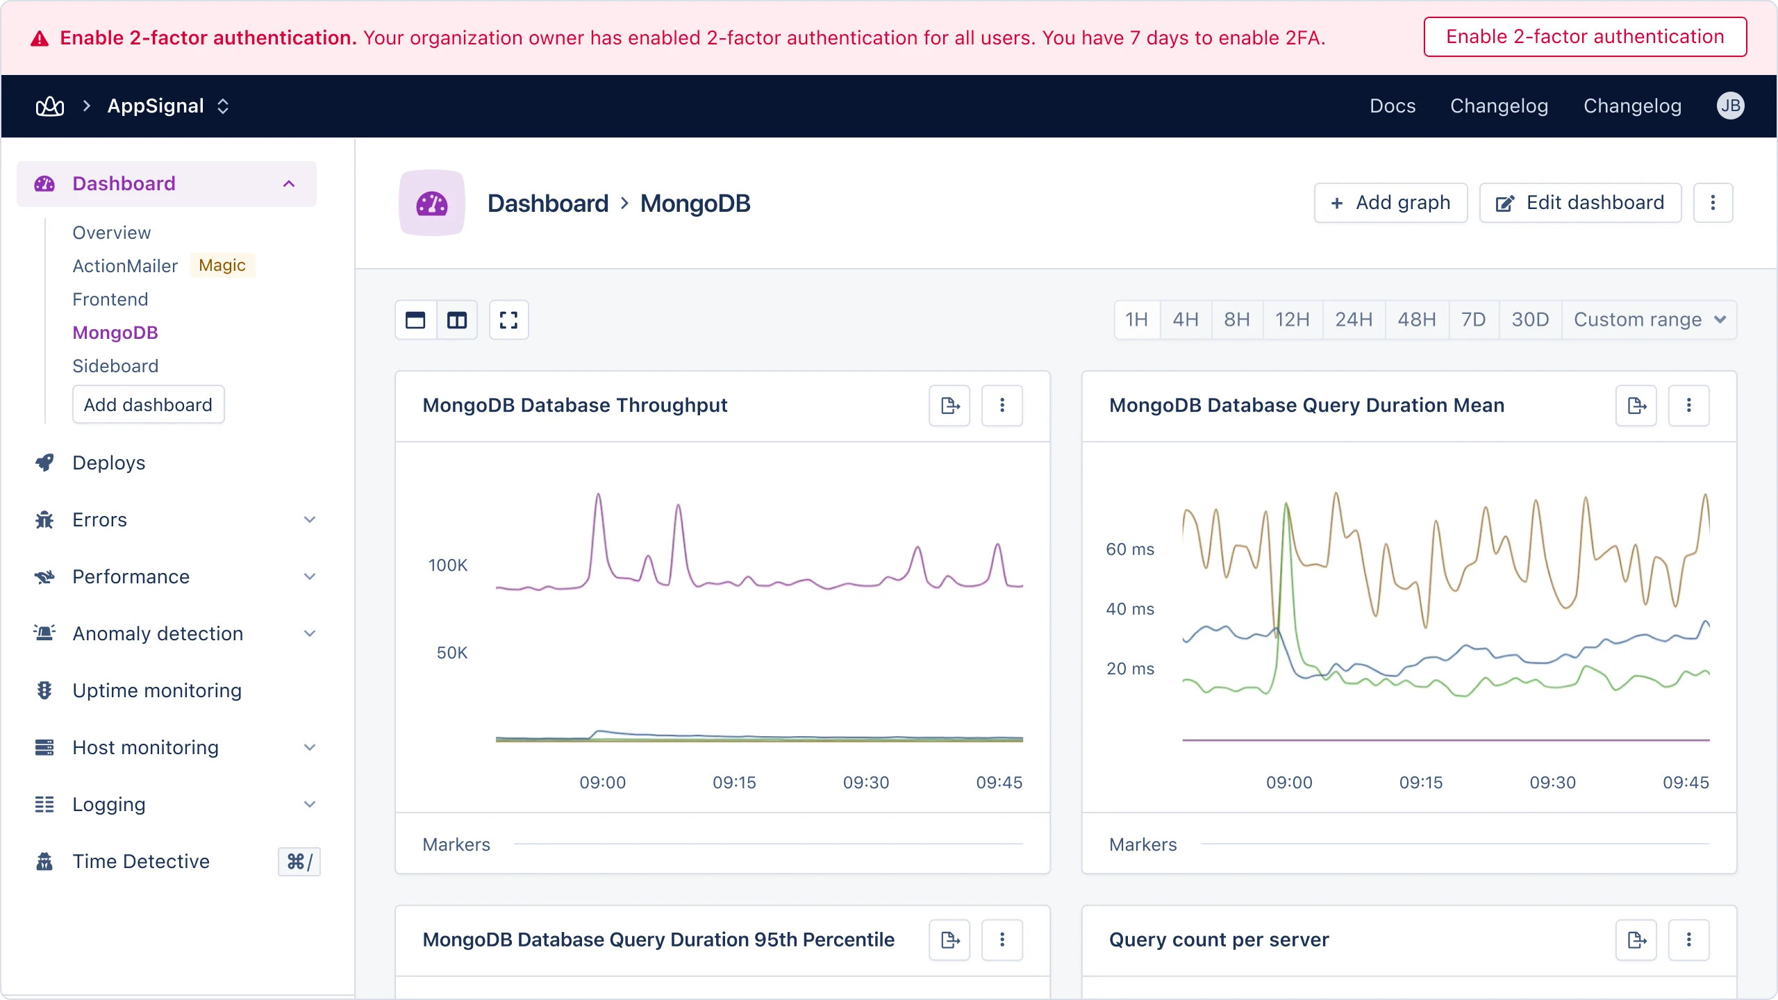The height and width of the screenshot is (1000, 1778).
Task: Open dashboard header more-options menu
Action: pyautogui.click(x=1713, y=203)
